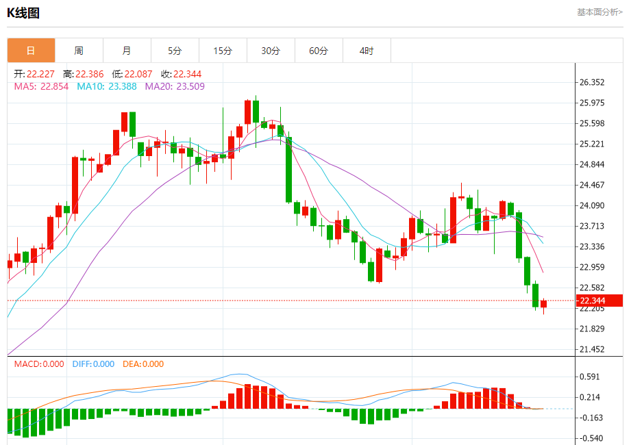631x445 pixels.
Task: Click the 低:22.087 low price value
Action: (132, 74)
